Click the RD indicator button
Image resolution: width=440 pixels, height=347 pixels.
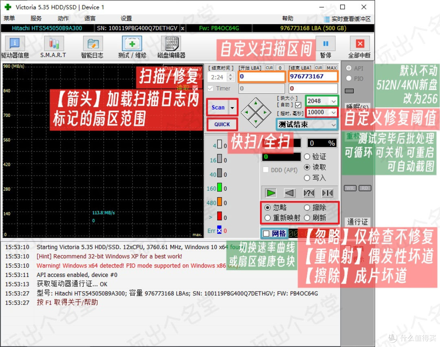pos(365,188)
